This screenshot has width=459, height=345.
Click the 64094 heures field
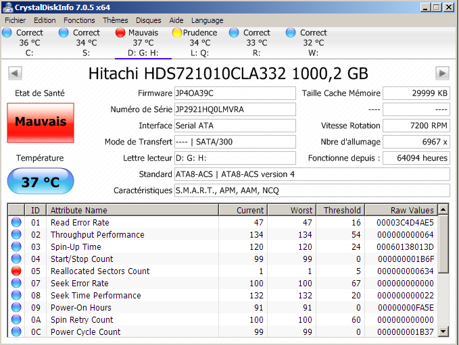(416, 158)
